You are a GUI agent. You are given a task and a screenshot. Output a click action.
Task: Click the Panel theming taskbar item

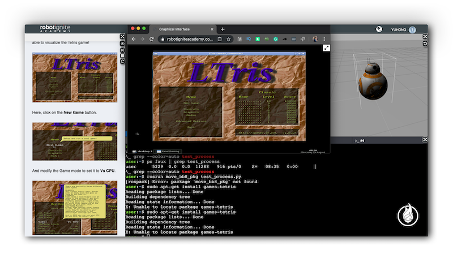click(168, 151)
